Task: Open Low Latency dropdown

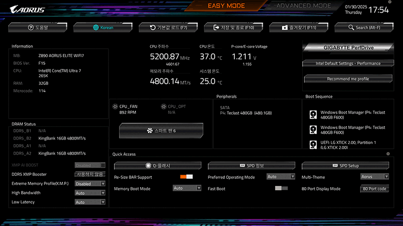Action: point(90,202)
